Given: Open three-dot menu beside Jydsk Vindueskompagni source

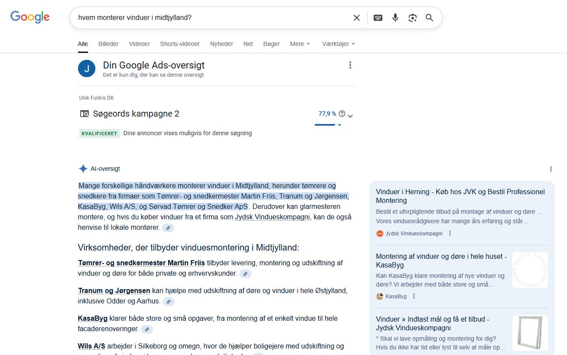Looking at the screenshot, I should point(450,233).
